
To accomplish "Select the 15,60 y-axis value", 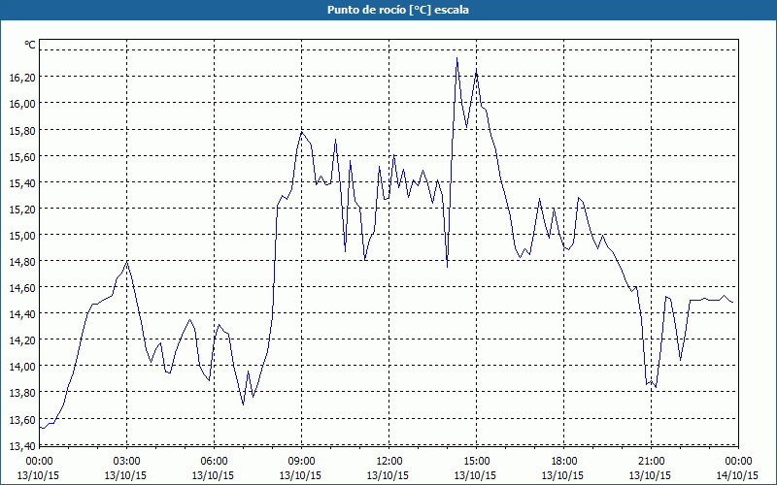I will (x=22, y=156).
